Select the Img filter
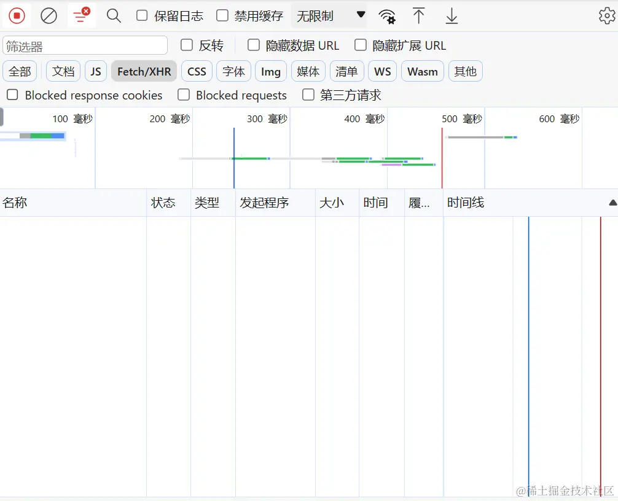618x501 pixels. click(x=271, y=71)
